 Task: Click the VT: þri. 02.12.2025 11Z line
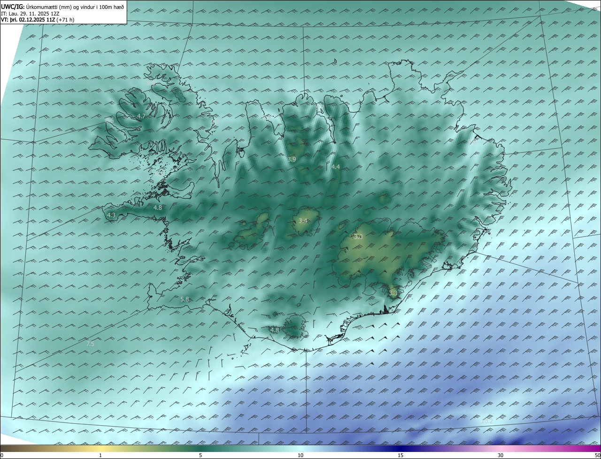click(38, 20)
